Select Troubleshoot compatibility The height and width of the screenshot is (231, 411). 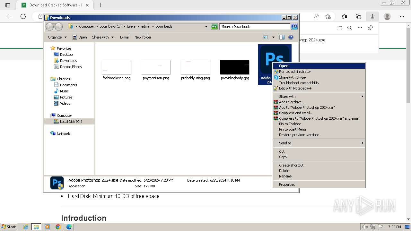coord(319,83)
